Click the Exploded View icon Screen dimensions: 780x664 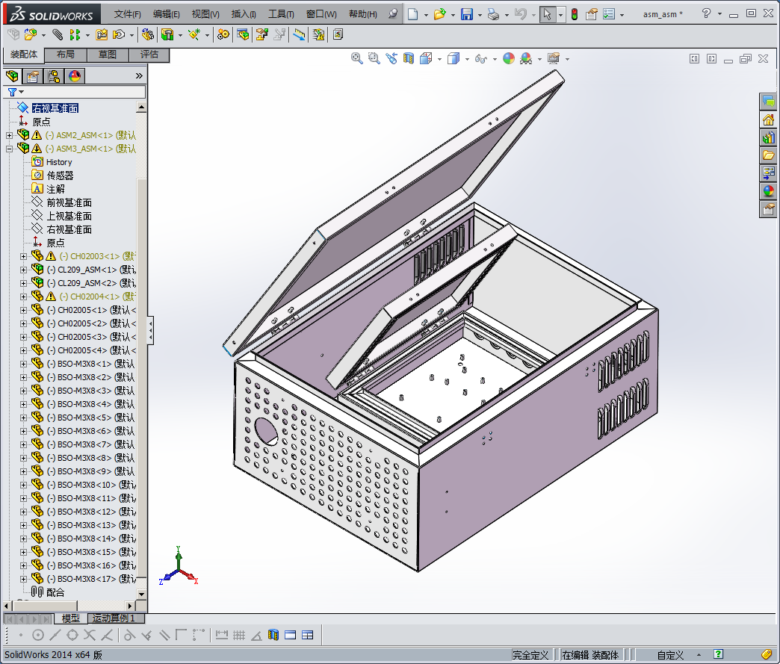(262, 34)
